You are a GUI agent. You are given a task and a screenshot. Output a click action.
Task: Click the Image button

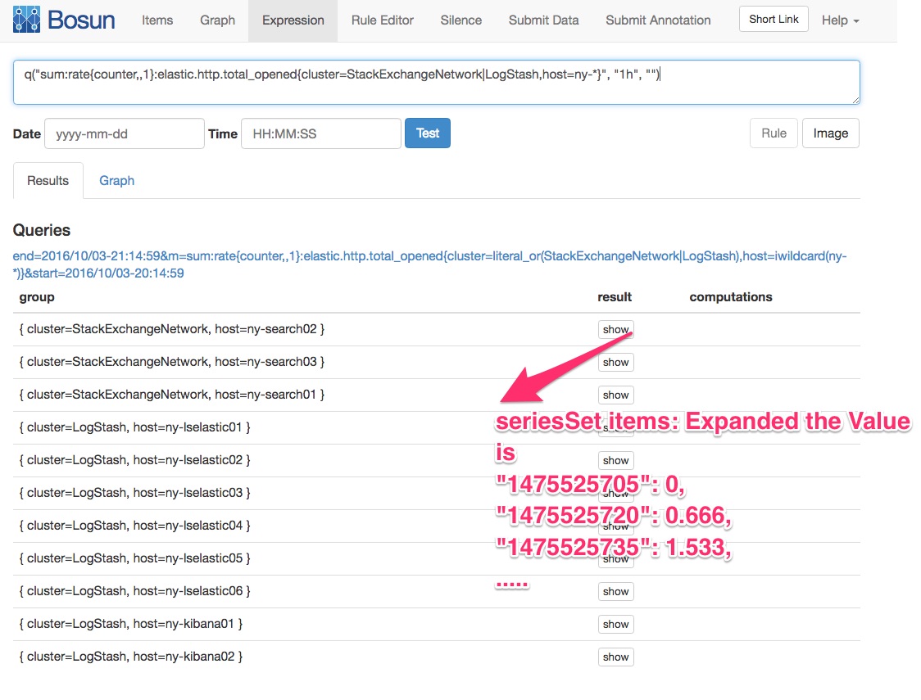tap(830, 133)
